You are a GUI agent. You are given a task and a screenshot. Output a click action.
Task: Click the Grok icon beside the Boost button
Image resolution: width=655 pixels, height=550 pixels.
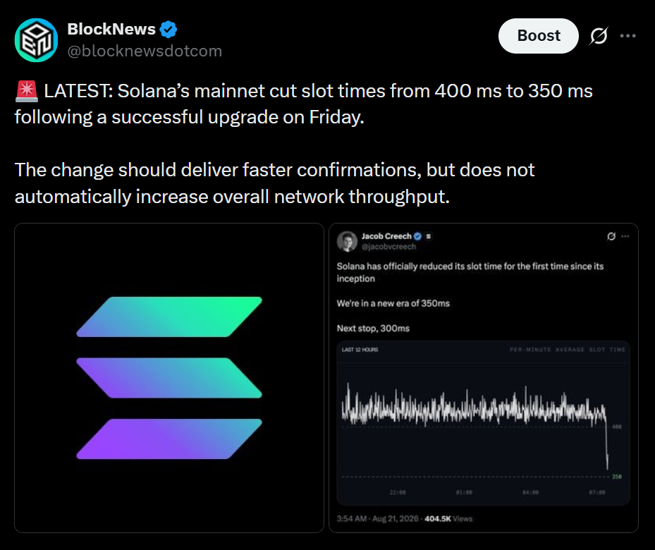599,36
